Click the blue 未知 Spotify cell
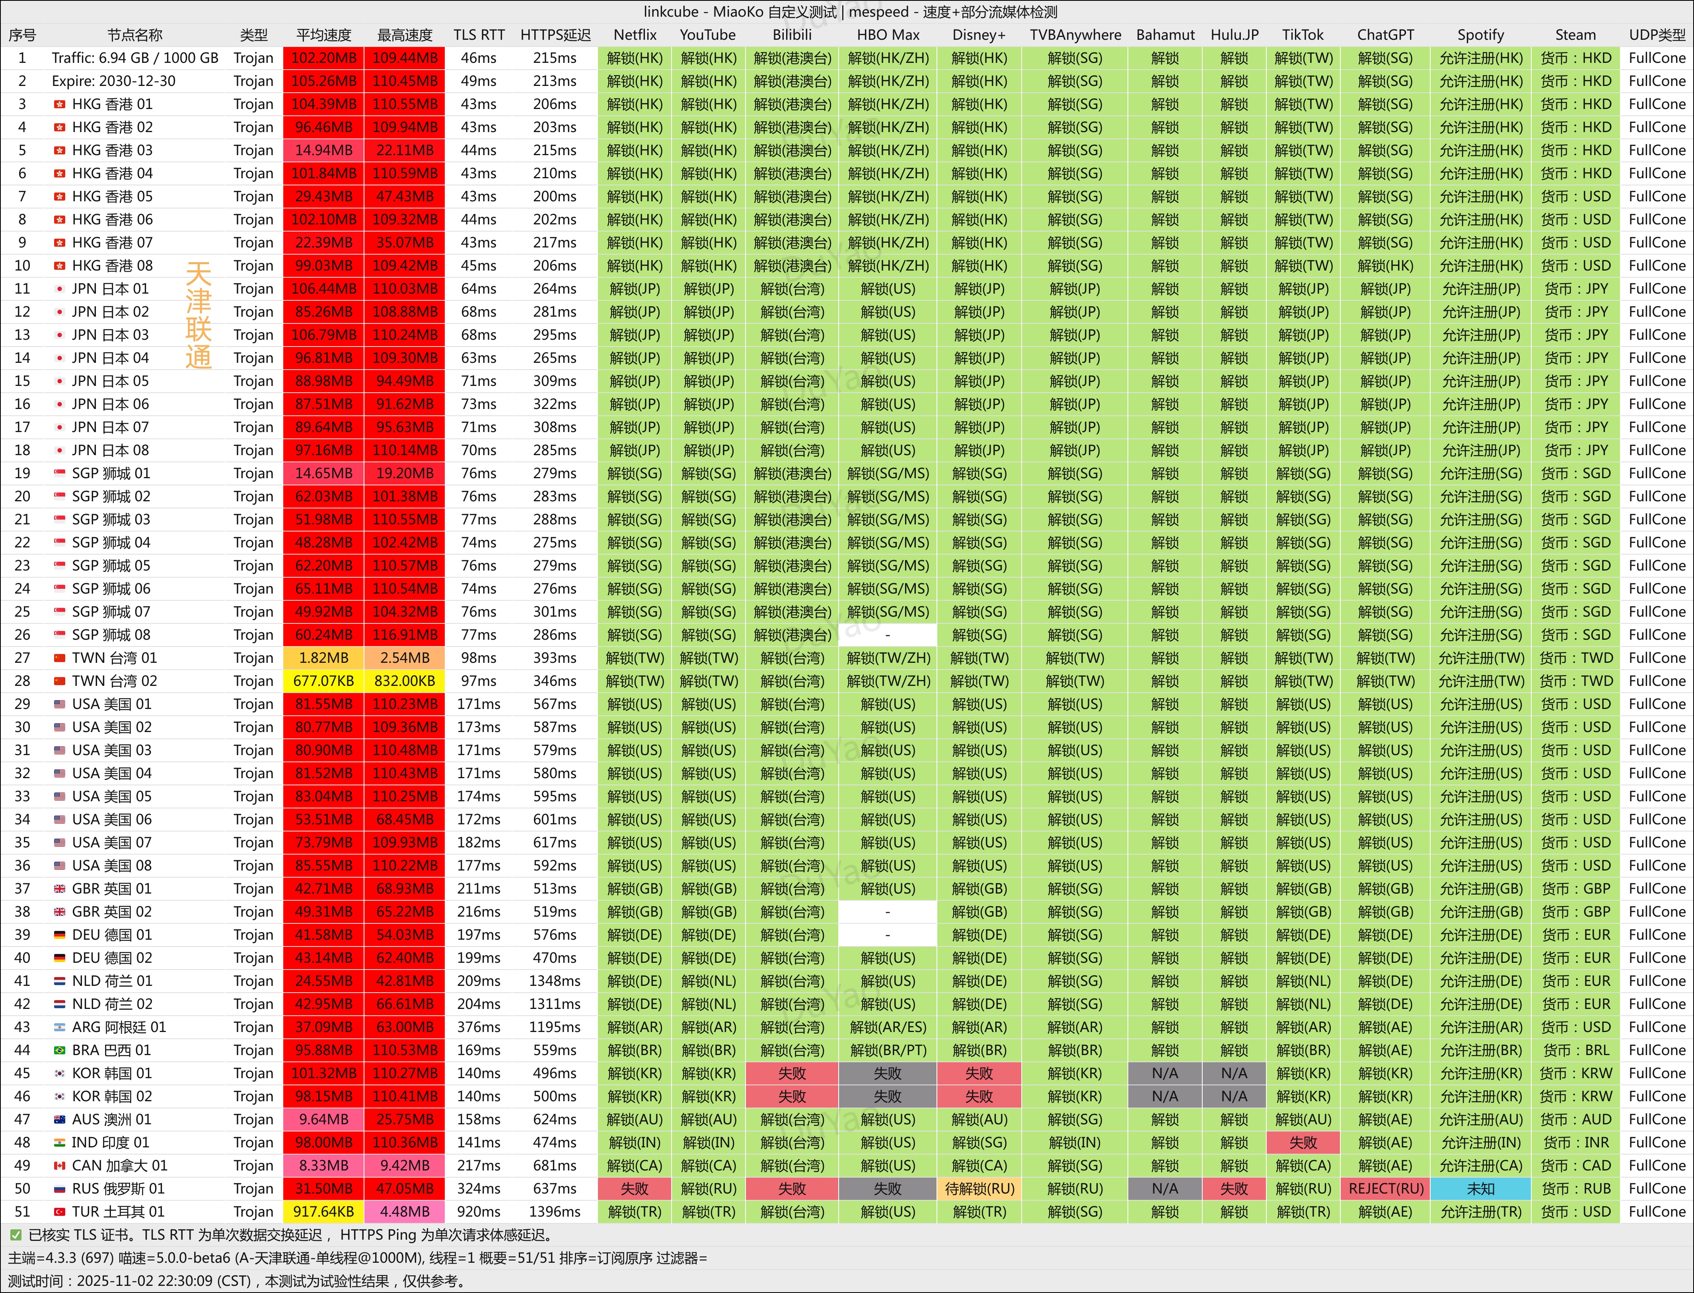 [1480, 1189]
